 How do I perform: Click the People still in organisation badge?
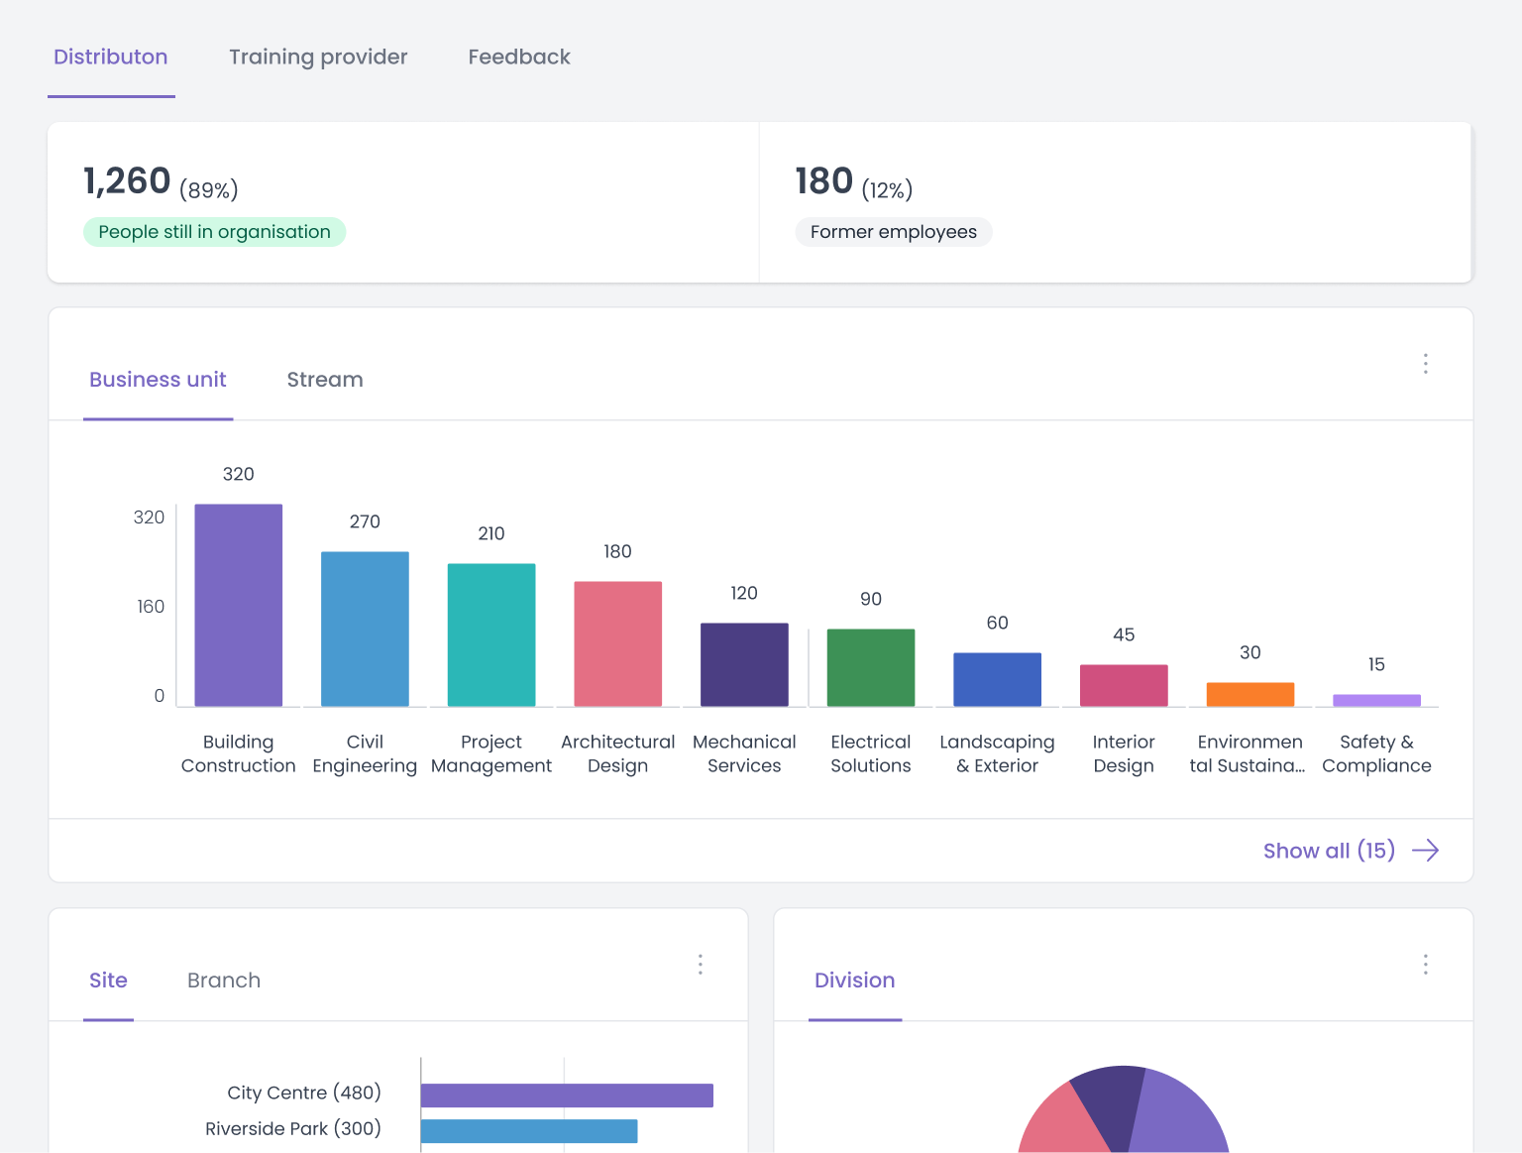(214, 232)
